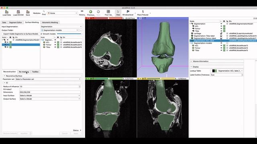Click the greyed Next module icon
Screen dimensions: 257x144
pos(98,12)
